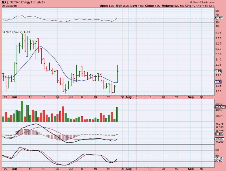
Task: Click the small candlestick icon beside NXE (Daily)
Action: coord(4,32)
